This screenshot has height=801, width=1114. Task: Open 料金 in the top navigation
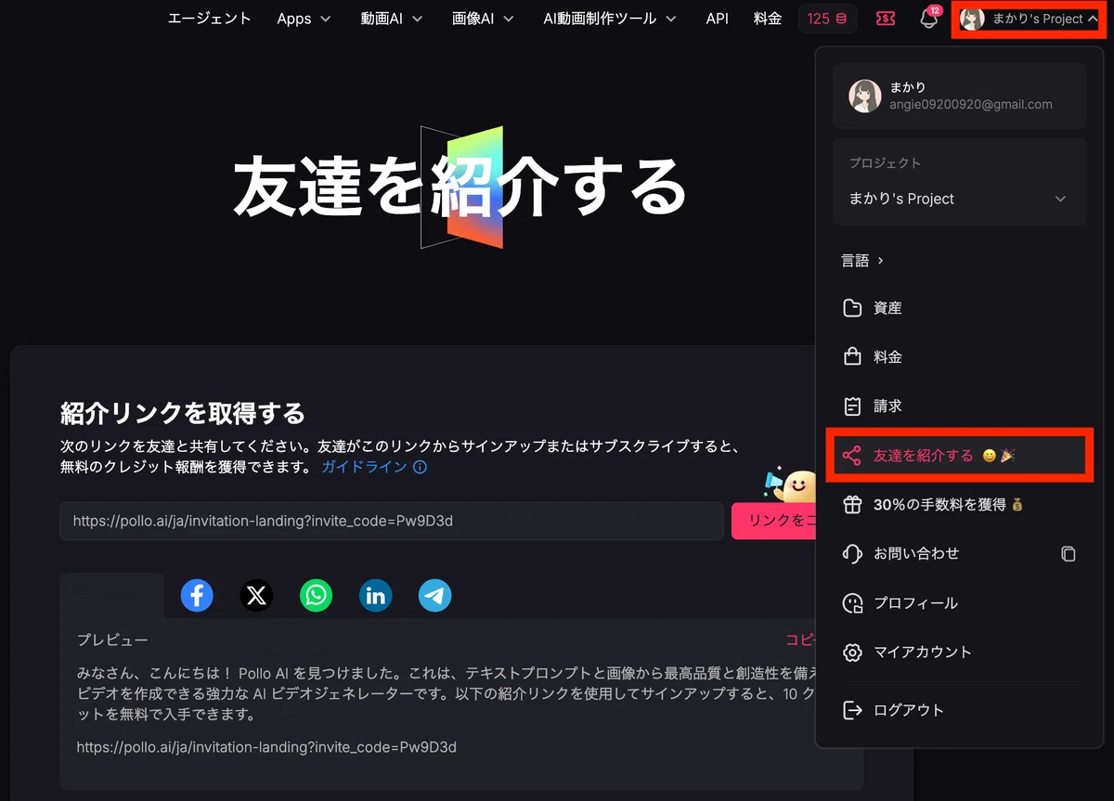click(768, 19)
